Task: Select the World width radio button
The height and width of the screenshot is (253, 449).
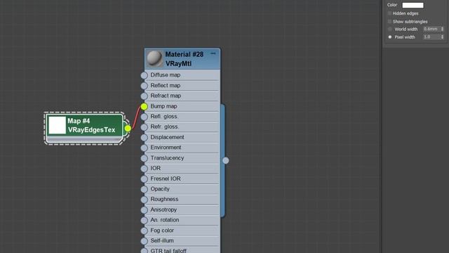Action: tap(390, 29)
